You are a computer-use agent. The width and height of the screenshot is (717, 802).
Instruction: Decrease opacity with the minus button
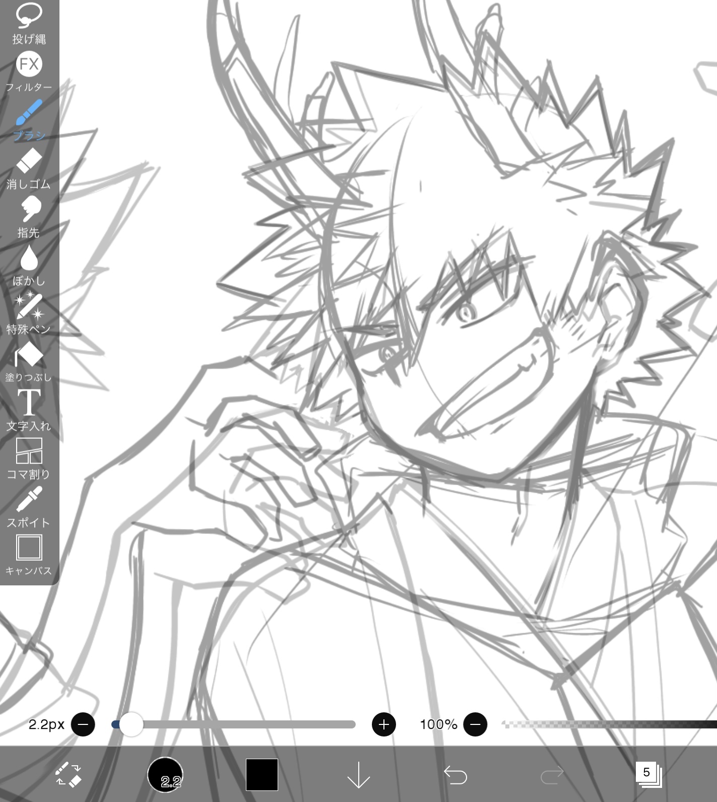[x=475, y=724]
